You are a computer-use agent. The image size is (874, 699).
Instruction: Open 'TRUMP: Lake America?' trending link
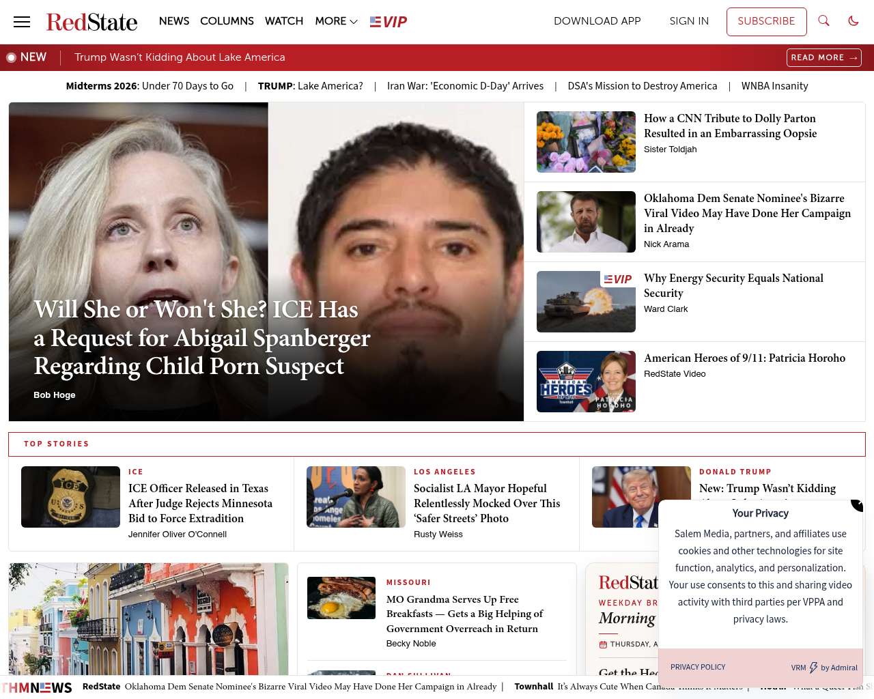pos(311,86)
